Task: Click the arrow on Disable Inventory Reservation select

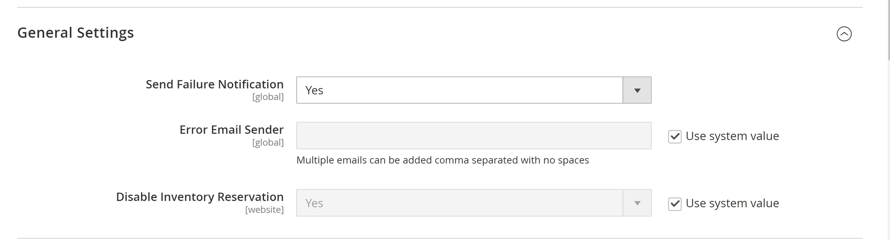Action: tap(637, 203)
